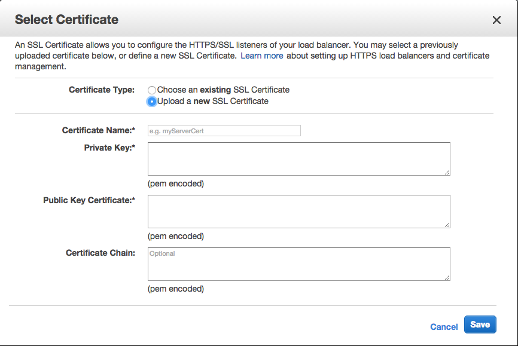This screenshot has width=518, height=346.
Task: Click the Public Key Certificate label
Action: point(89,200)
